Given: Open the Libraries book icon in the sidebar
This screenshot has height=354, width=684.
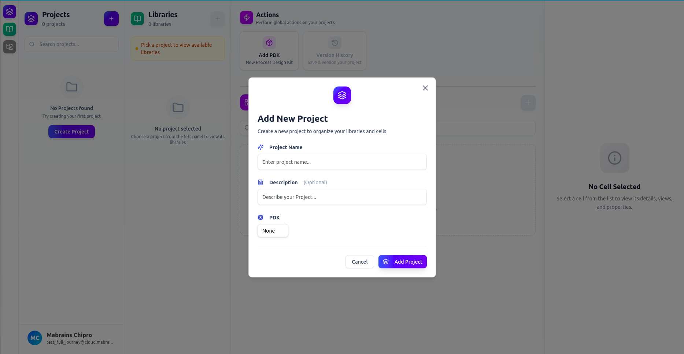Looking at the screenshot, I should click(x=9, y=29).
